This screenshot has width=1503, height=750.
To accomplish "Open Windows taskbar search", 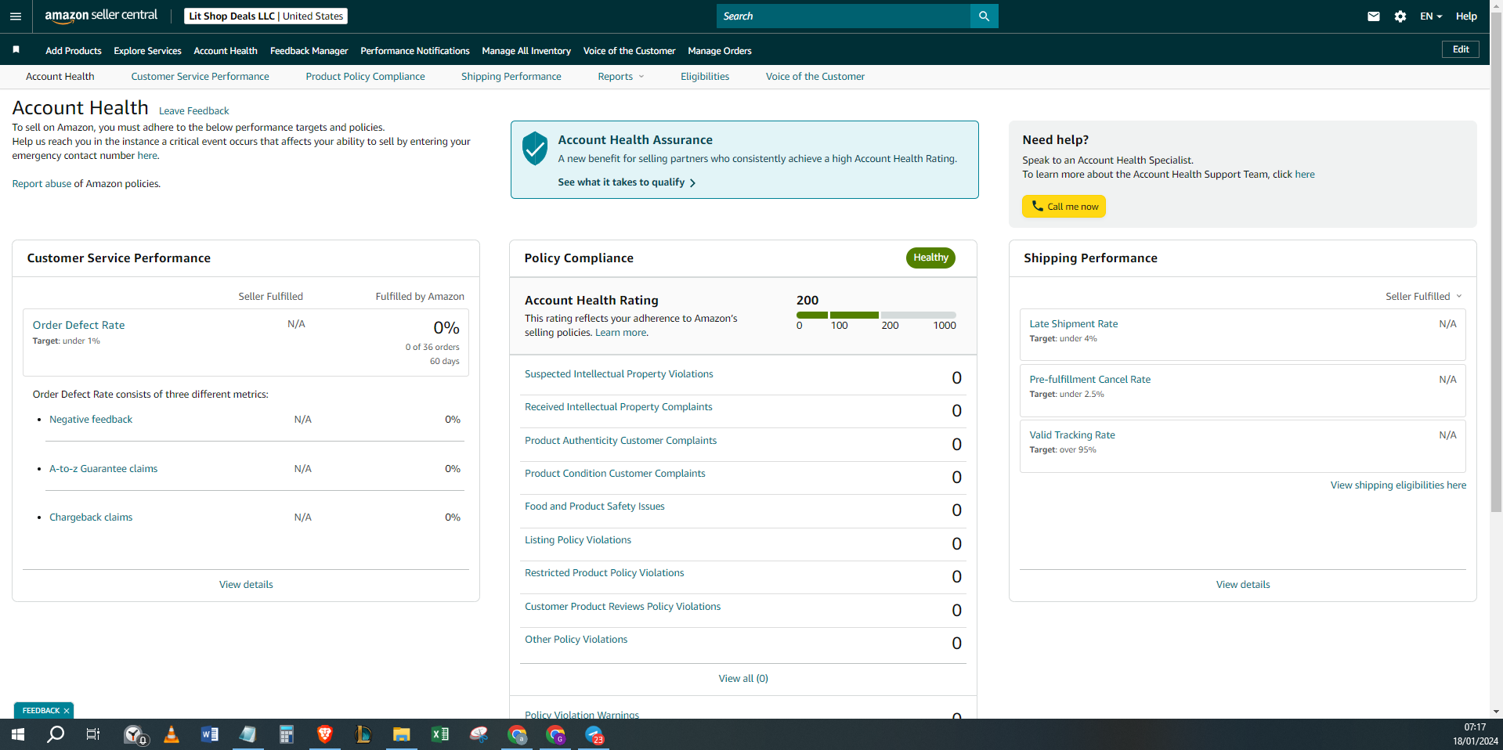I will 56,734.
